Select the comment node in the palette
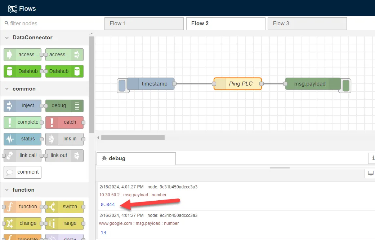This screenshot has width=375, height=240. tap(22, 172)
